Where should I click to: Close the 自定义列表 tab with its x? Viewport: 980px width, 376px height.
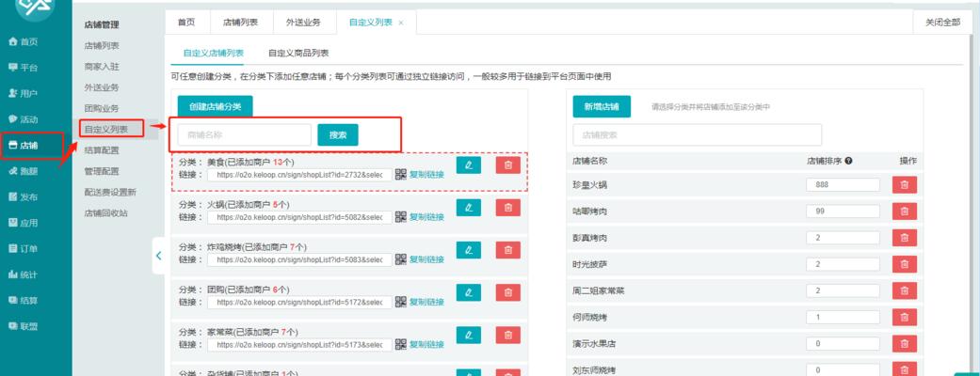click(401, 23)
